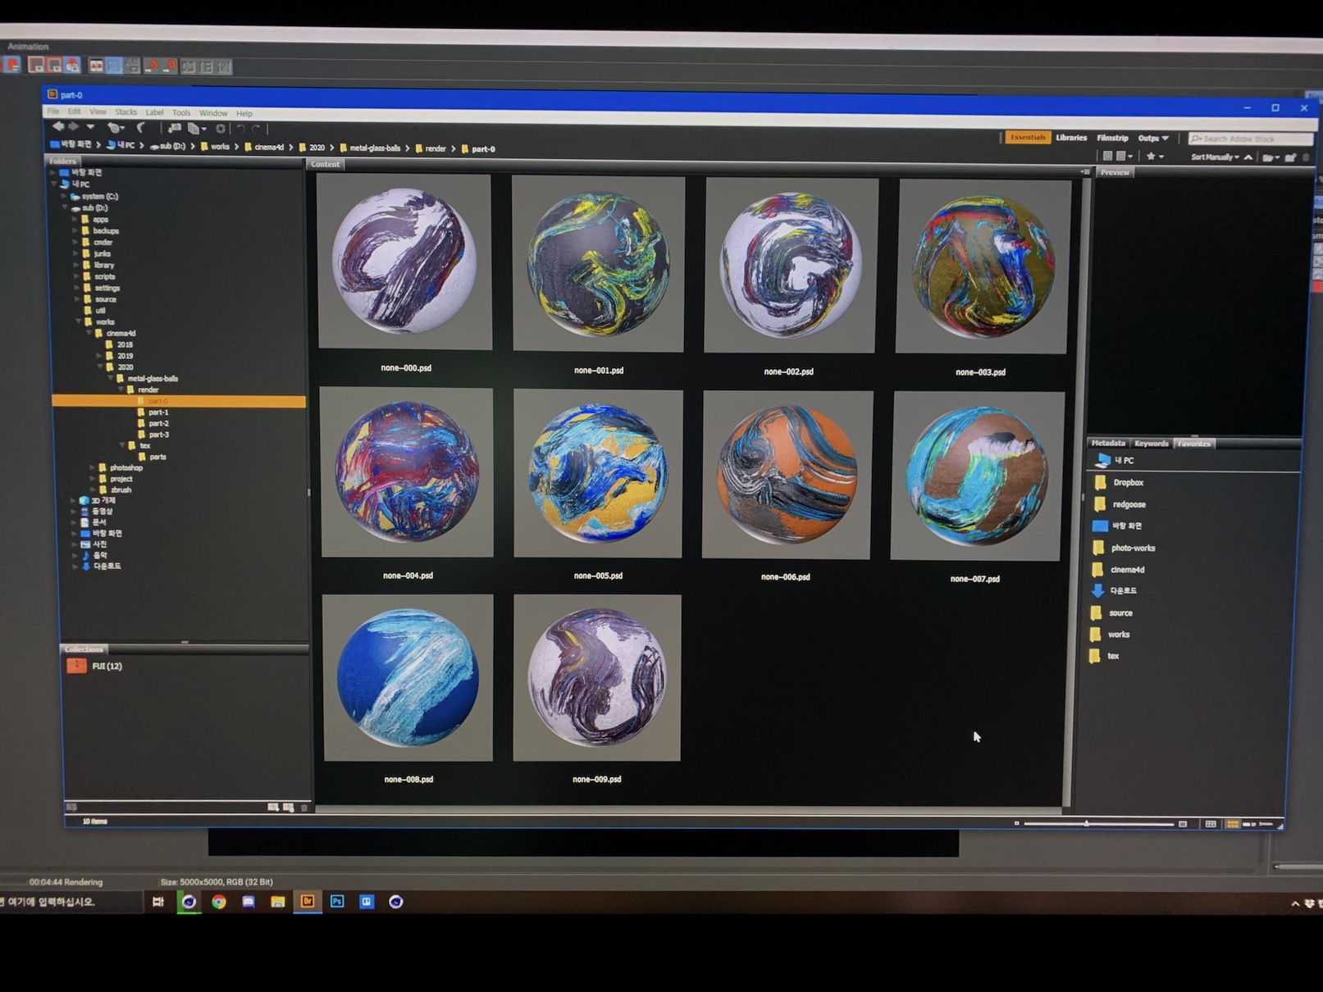Toggle the lock thumbnail grid button
The width and height of the screenshot is (1323, 992).
click(x=1211, y=823)
